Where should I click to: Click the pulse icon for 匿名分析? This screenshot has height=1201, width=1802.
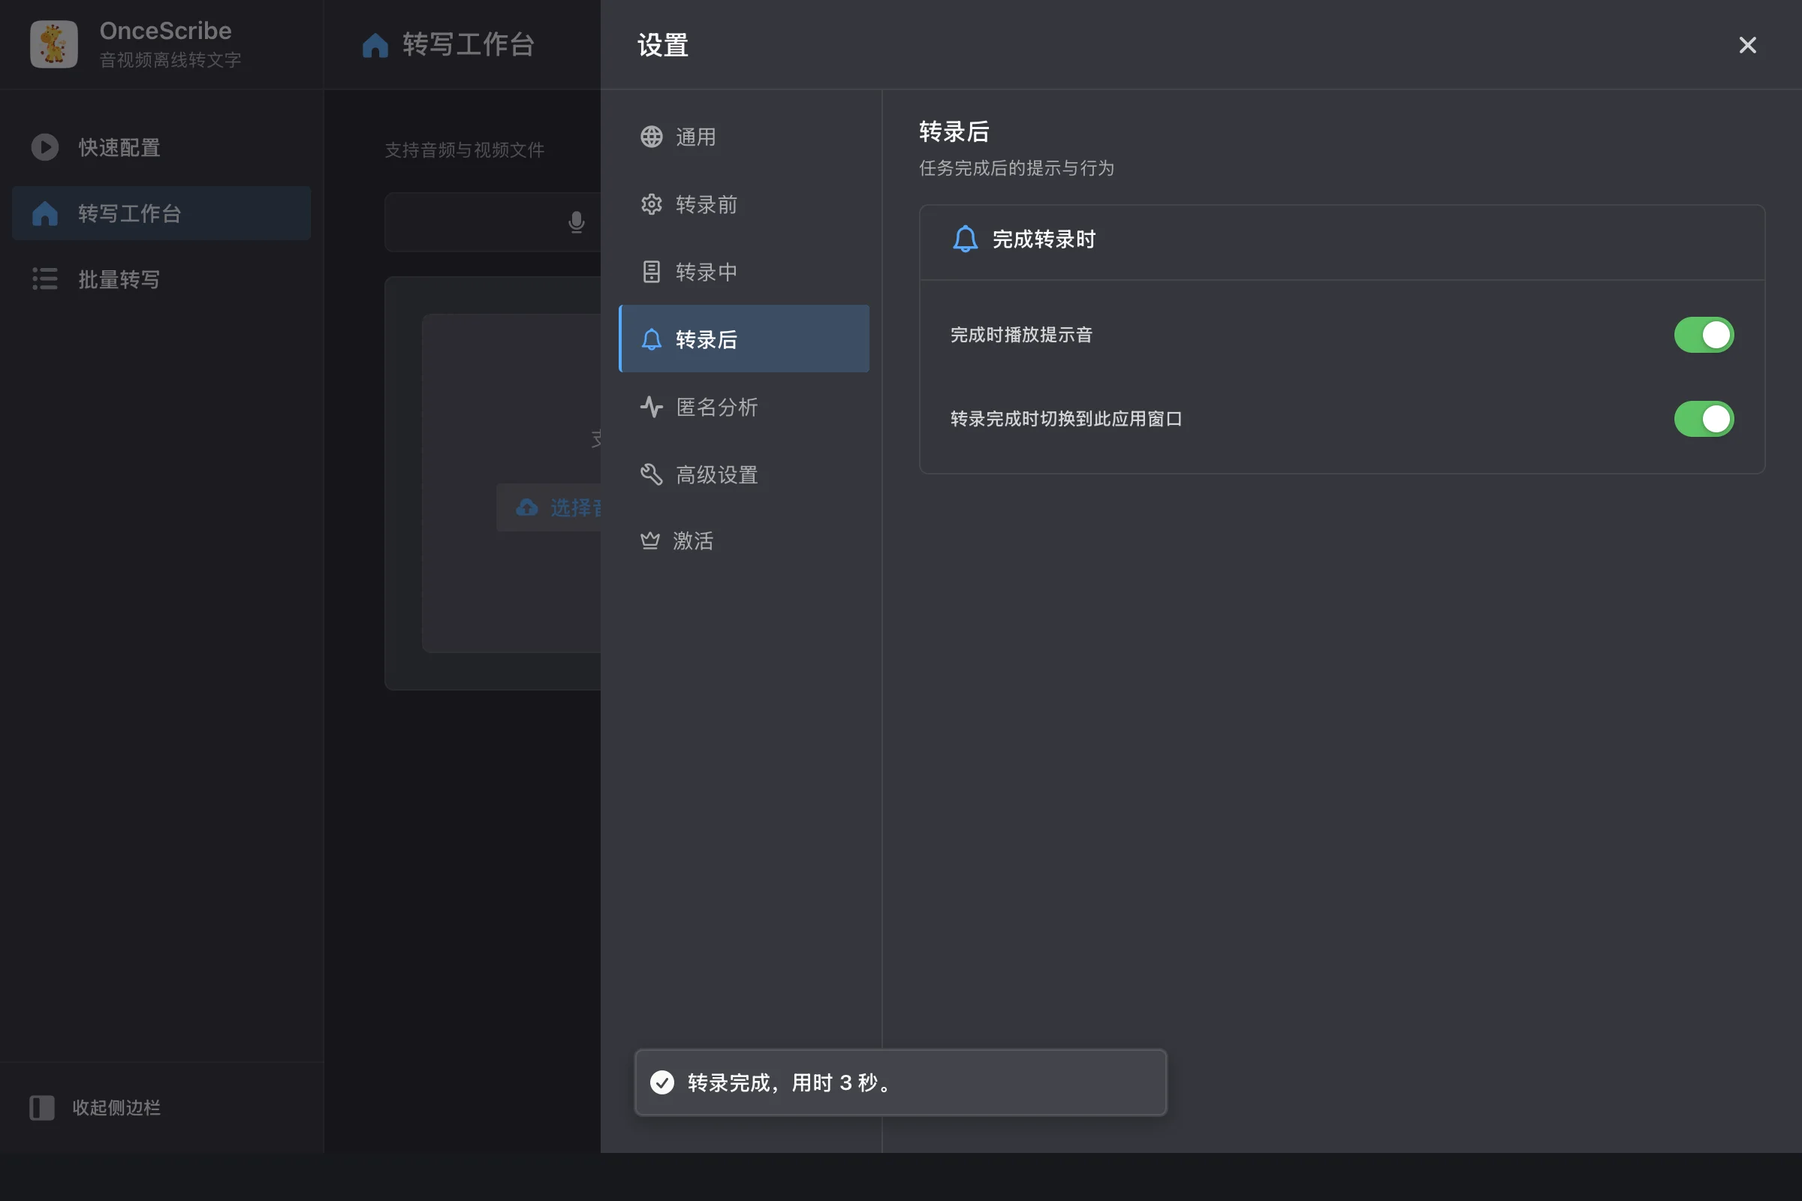click(651, 407)
